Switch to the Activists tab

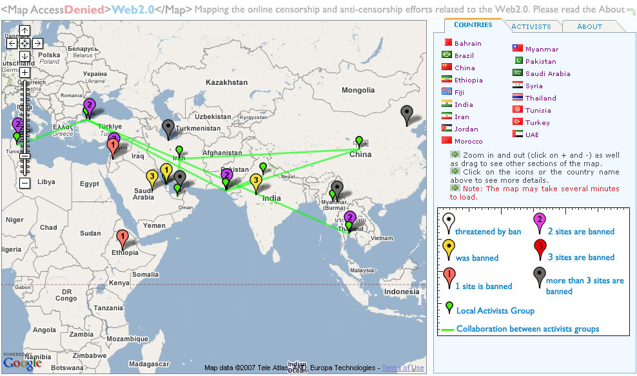point(531,26)
